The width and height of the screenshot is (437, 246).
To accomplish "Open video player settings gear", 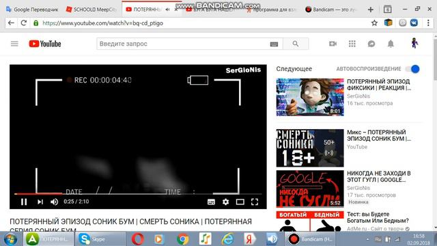I will 226,202.
